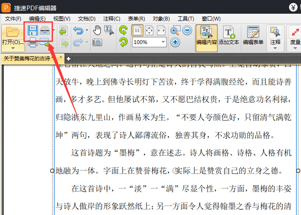This screenshot has width=301, height=215.
Task: Click the text line starting 这首诗题为“墨梅”
Action: point(181,153)
